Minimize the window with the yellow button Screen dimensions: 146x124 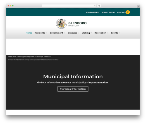point(11,6)
